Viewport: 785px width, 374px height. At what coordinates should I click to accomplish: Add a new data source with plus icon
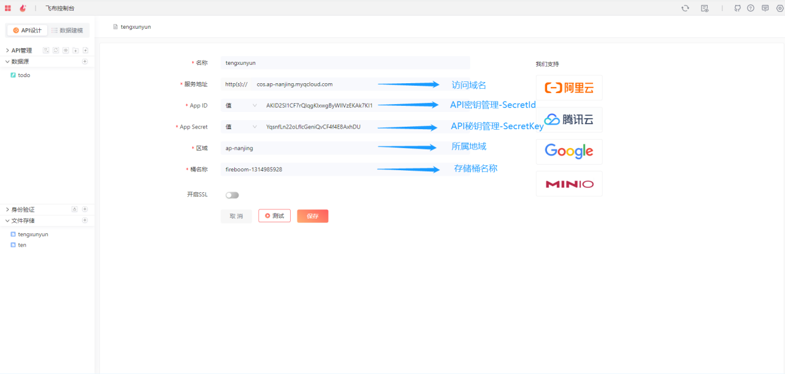coord(85,61)
